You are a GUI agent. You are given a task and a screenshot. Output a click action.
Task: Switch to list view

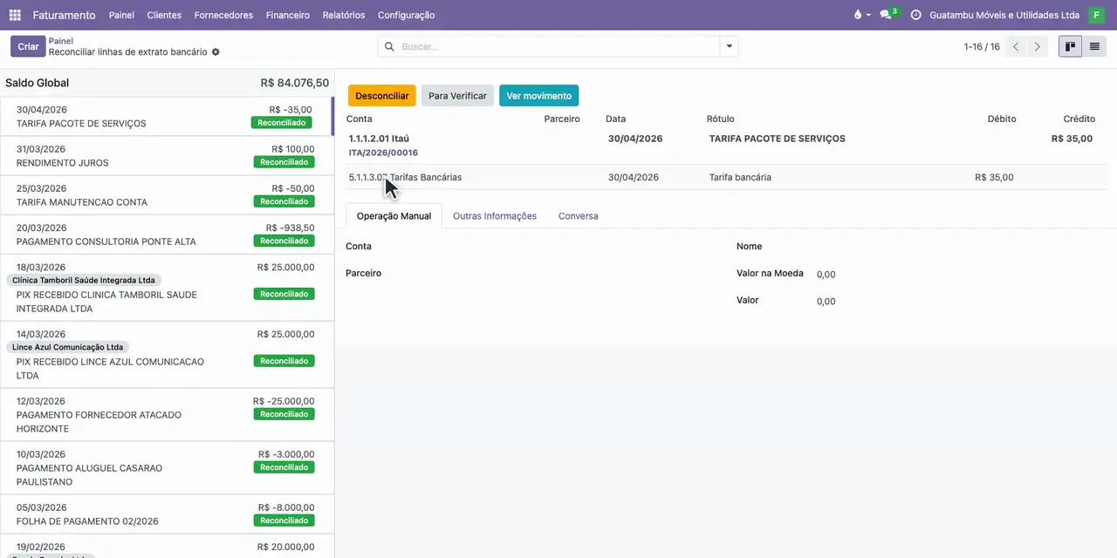(x=1094, y=46)
